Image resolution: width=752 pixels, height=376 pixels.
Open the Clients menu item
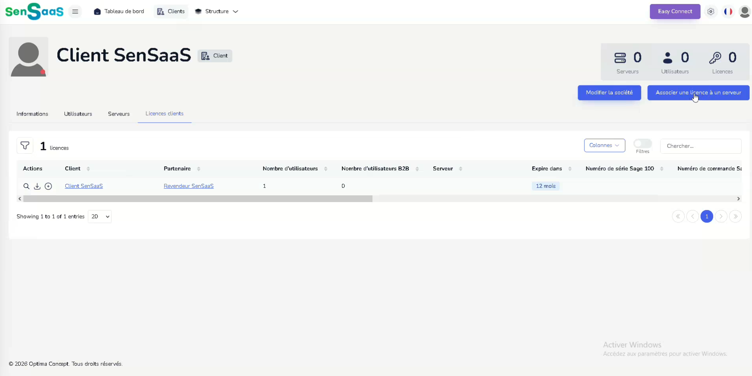click(x=171, y=11)
